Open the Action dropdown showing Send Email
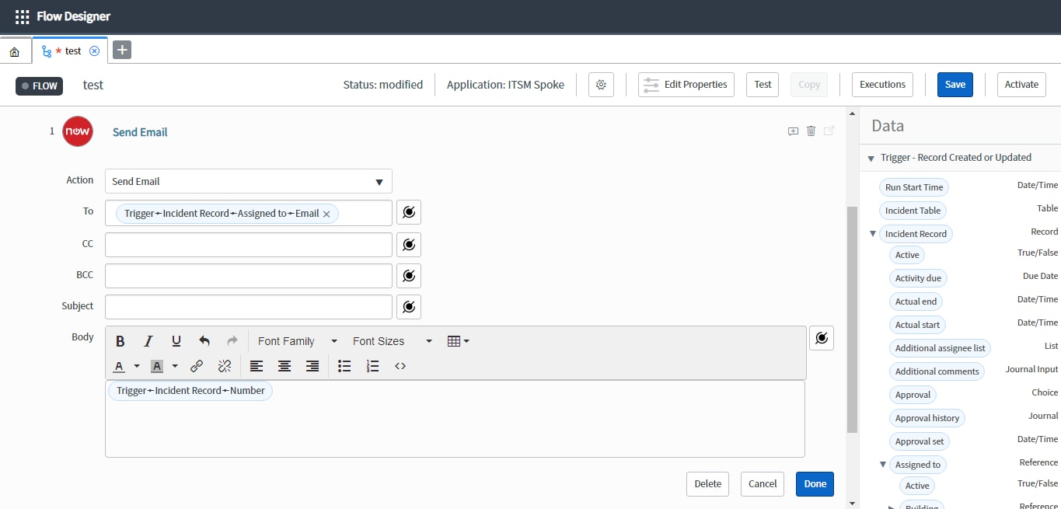Screen dimensions: 1061x509 249,181
